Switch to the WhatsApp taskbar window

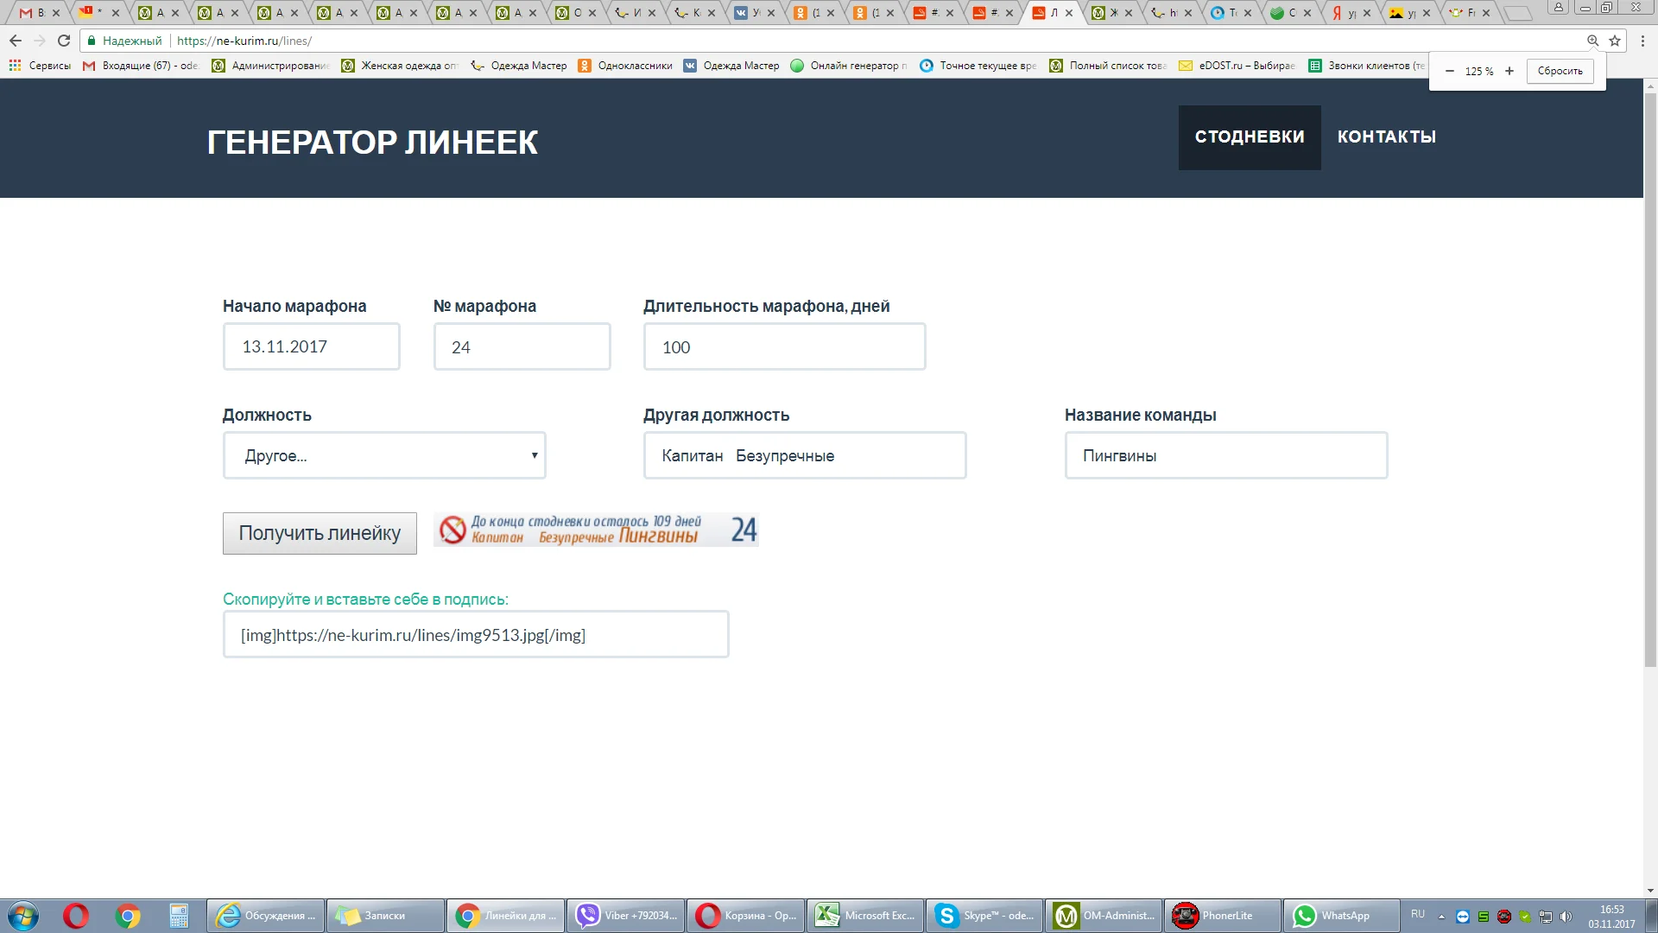click(1339, 916)
